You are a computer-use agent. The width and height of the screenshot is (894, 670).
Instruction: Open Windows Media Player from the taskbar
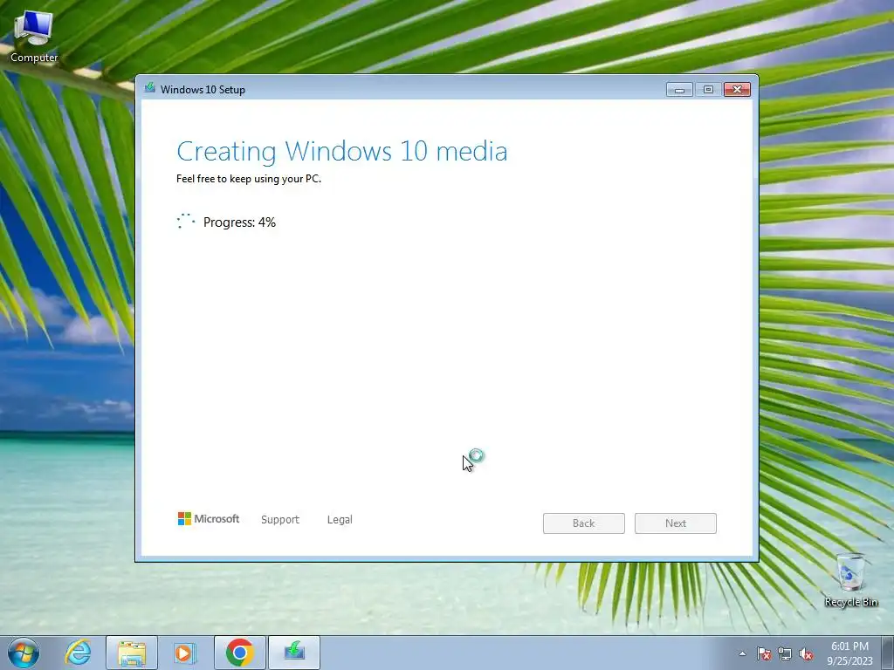click(x=185, y=653)
